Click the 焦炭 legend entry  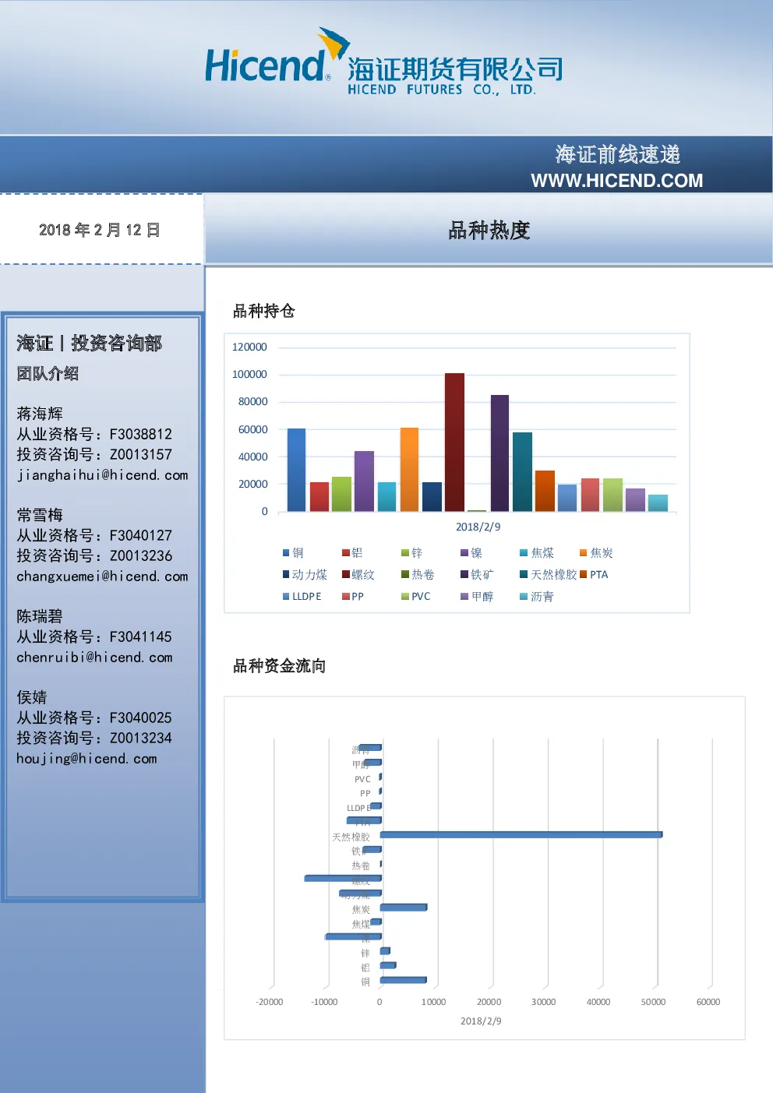pos(596,553)
